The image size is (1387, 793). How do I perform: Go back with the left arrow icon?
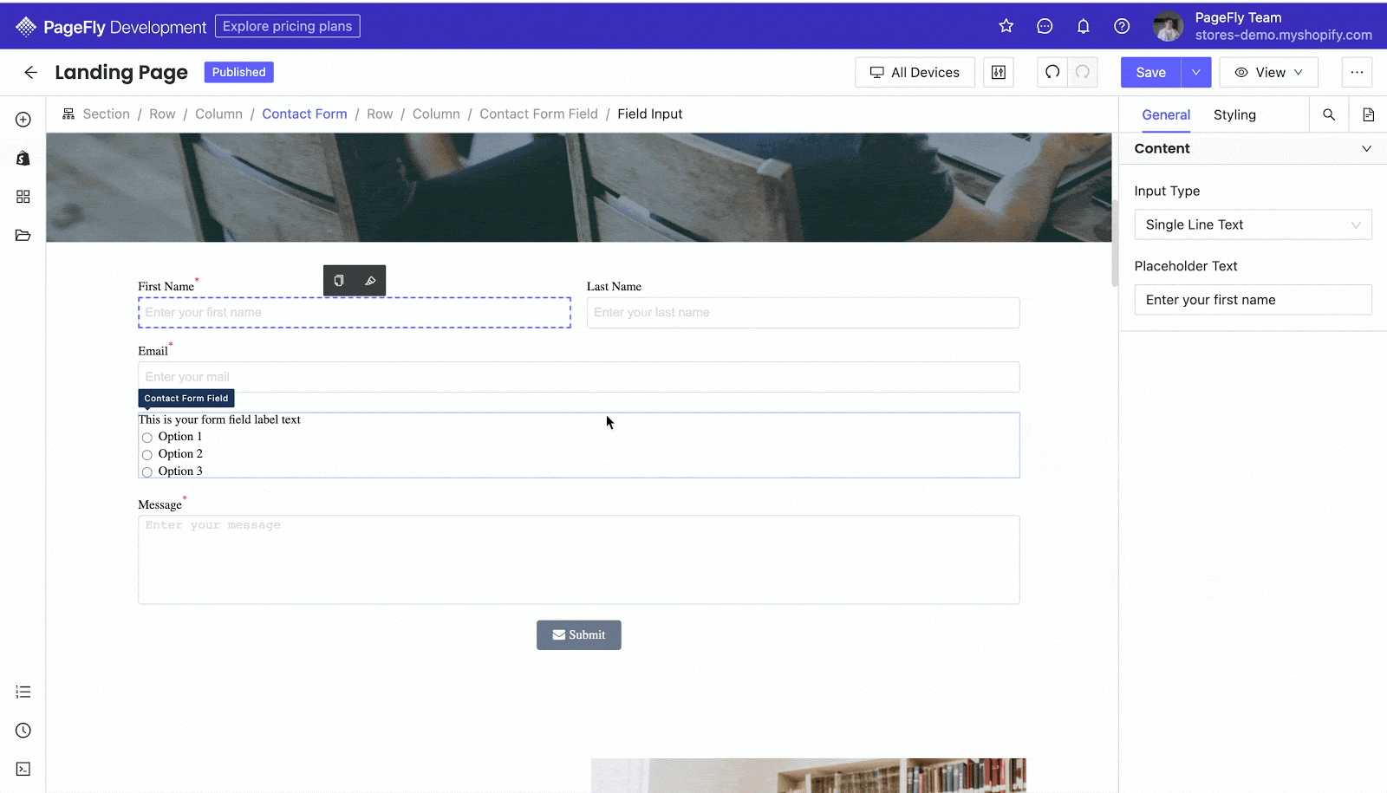point(31,72)
